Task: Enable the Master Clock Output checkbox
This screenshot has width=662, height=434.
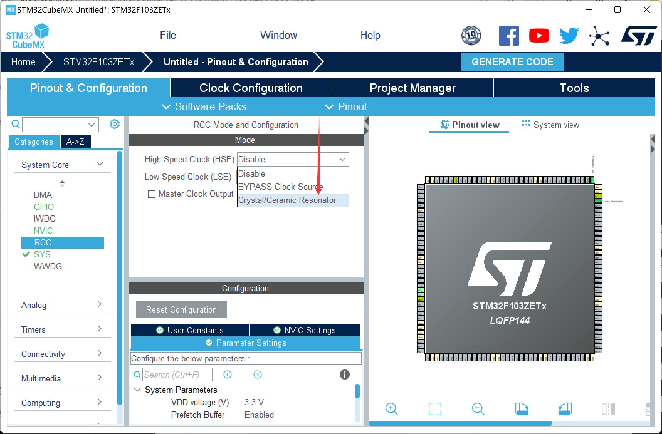Action: 152,194
